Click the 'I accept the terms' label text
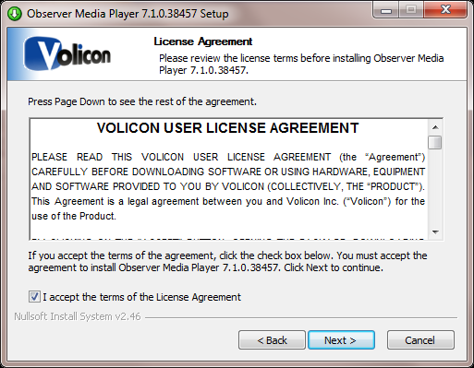 pos(141,297)
